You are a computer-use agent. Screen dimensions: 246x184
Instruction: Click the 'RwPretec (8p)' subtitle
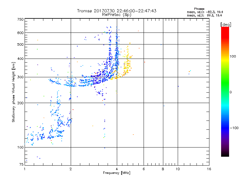coord(117,15)
